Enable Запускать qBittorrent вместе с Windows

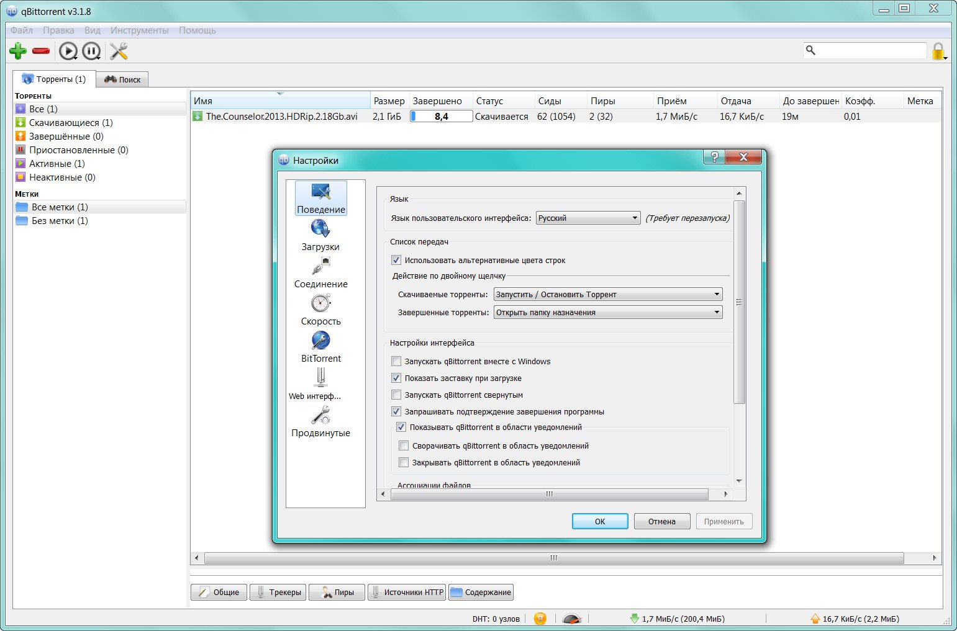point(396,361)
